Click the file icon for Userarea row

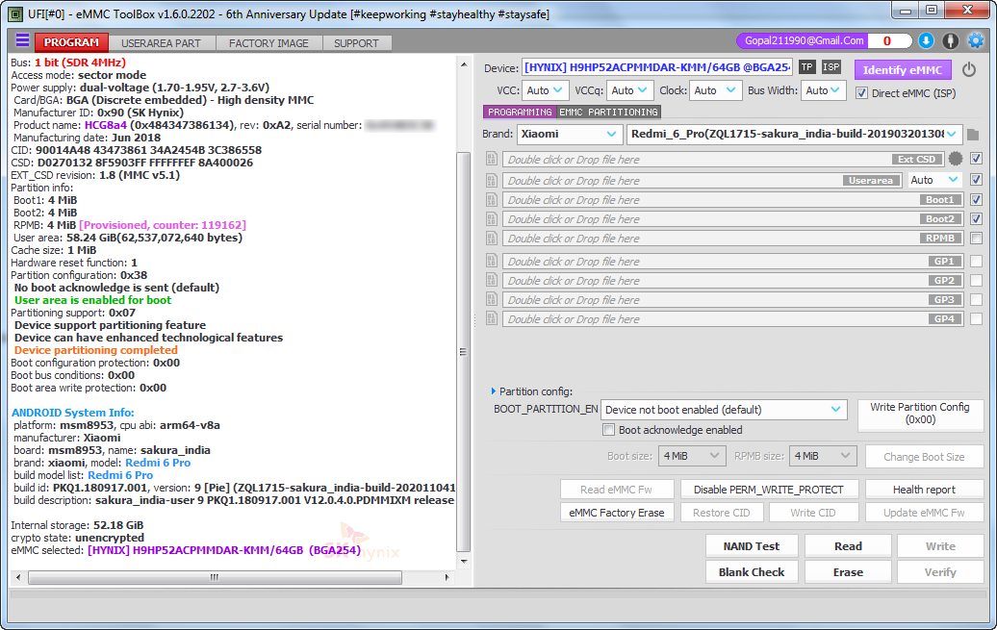492,181
